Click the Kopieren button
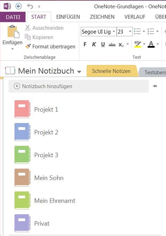The image size is (166, 236). [x=39, y=37]
